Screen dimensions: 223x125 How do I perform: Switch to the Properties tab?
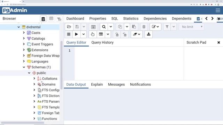(x=98, y=18)
